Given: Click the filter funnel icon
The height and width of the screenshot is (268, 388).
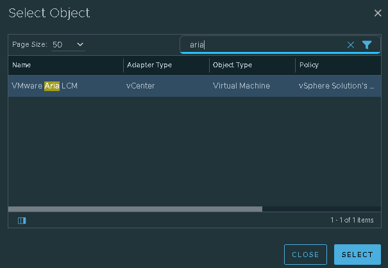Looking at the screenshot, I should [367, 45].
